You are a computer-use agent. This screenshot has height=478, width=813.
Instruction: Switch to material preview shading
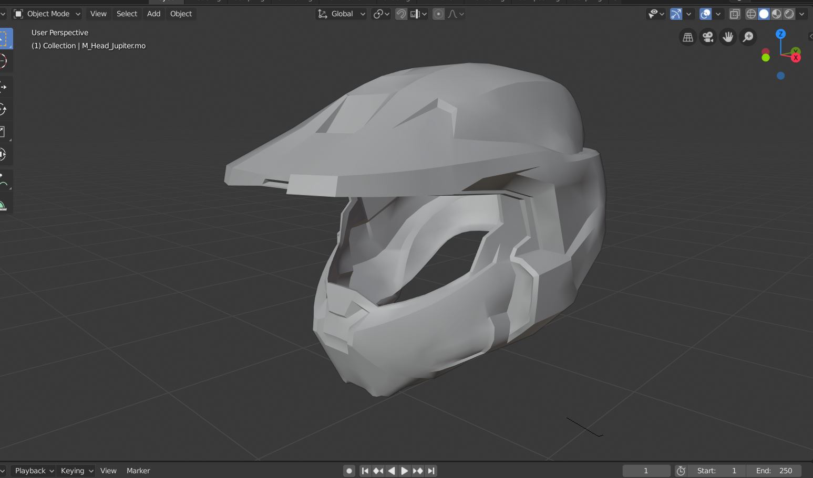coord(777,14)
